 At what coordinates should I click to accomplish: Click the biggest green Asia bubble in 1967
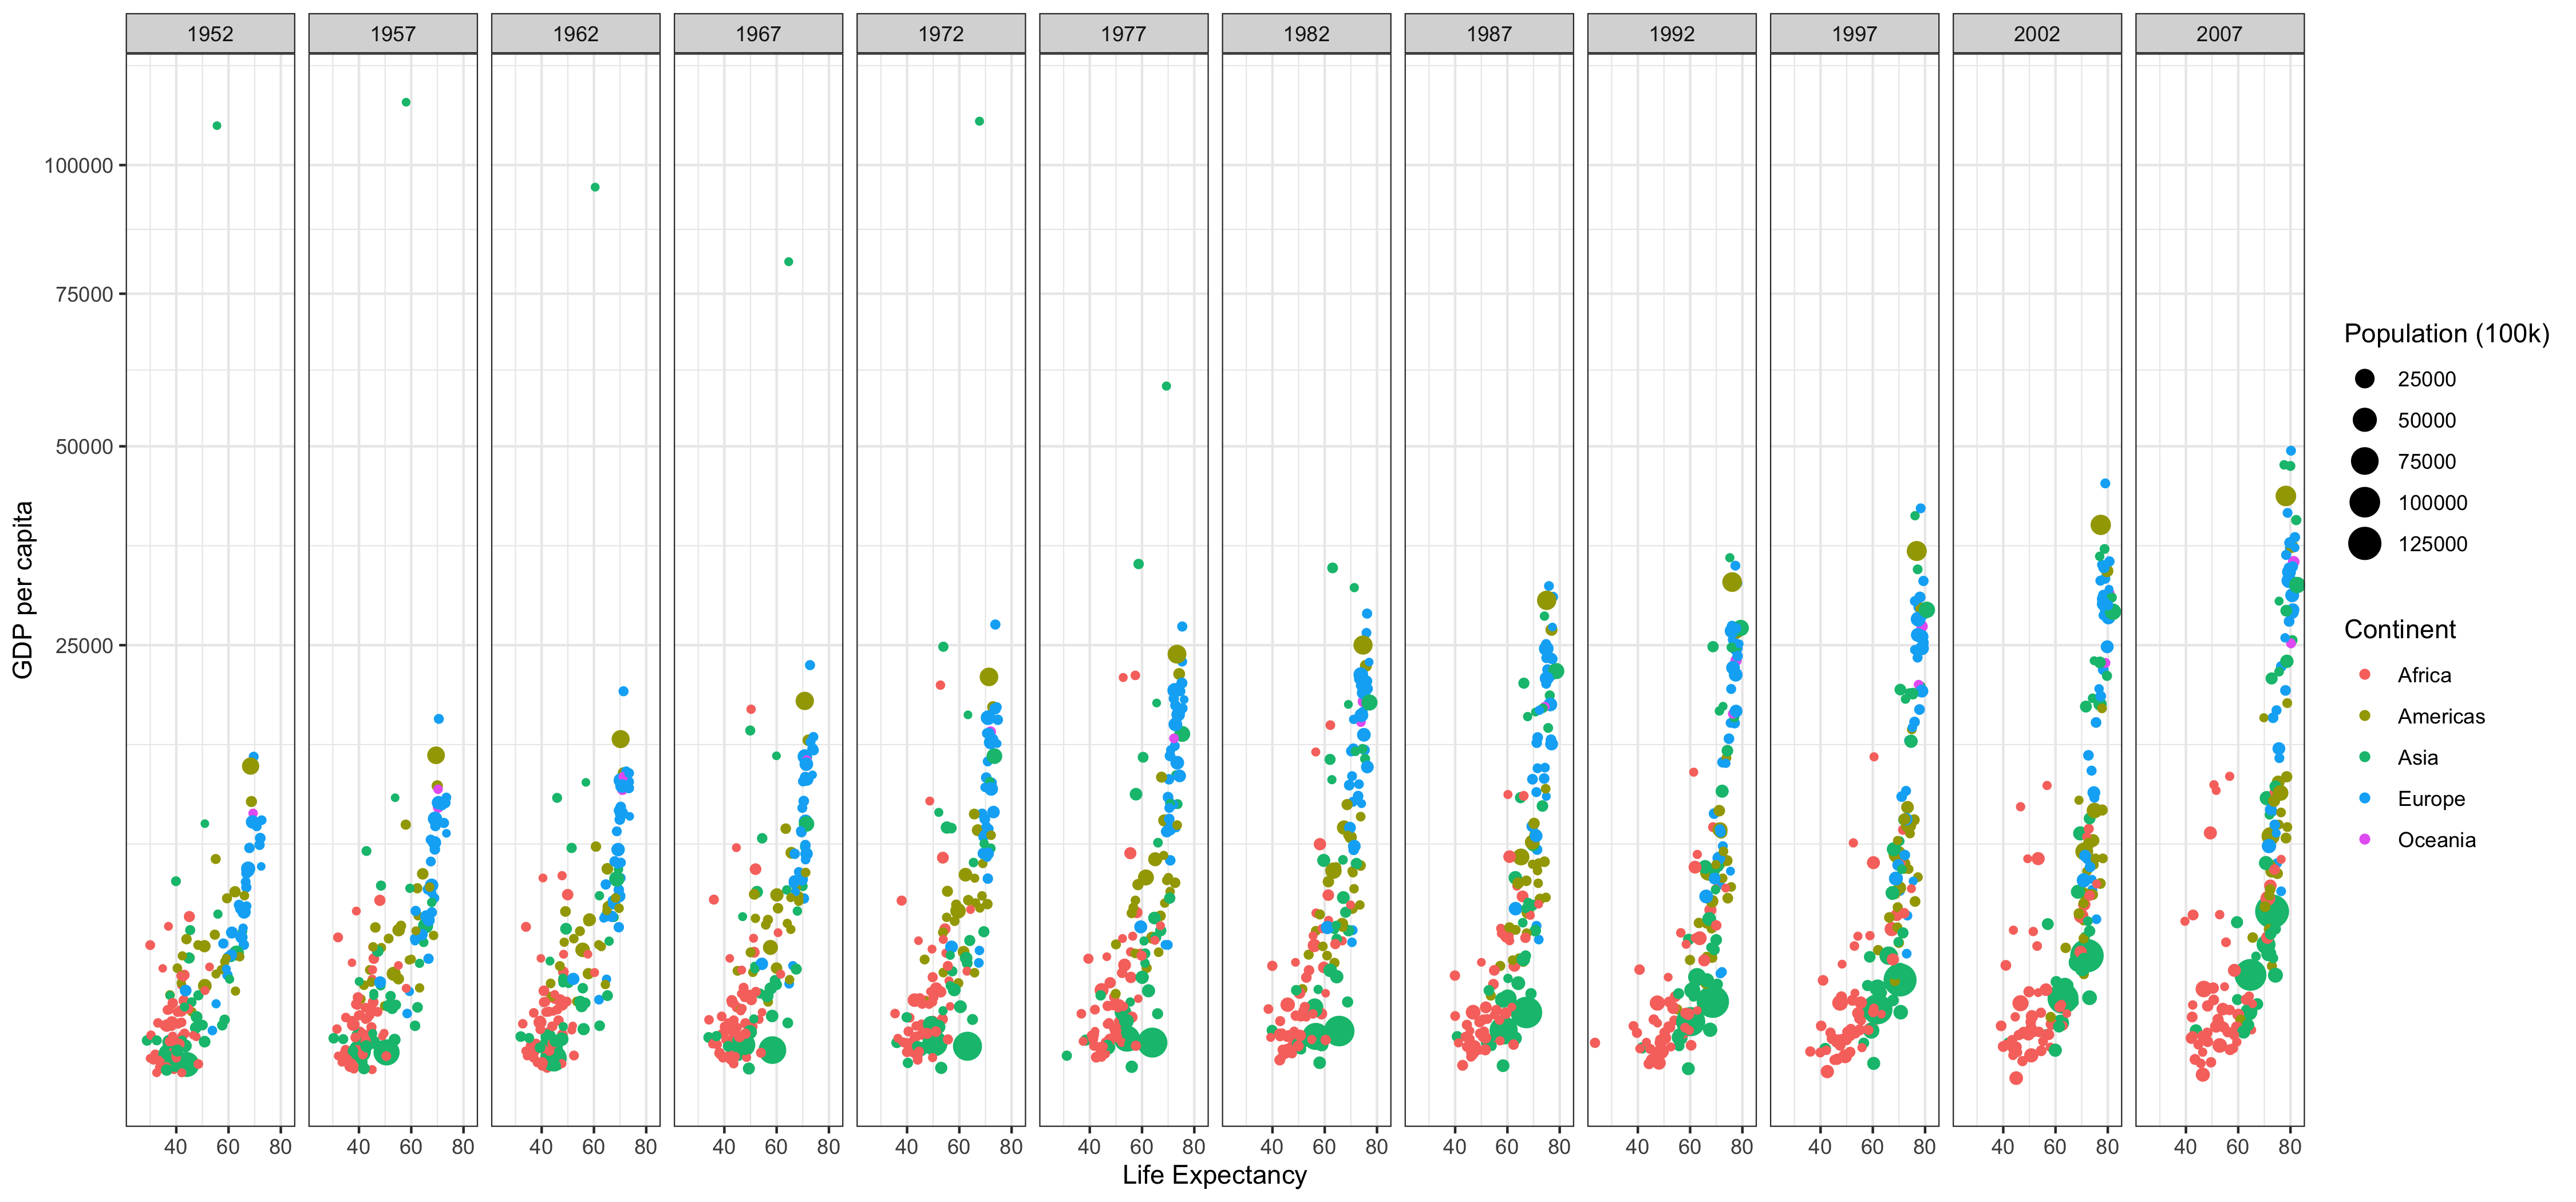[772, 1050]
